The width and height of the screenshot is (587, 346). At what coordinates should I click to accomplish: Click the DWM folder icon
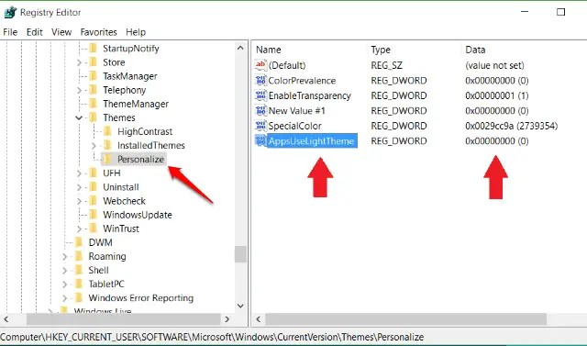79,242
